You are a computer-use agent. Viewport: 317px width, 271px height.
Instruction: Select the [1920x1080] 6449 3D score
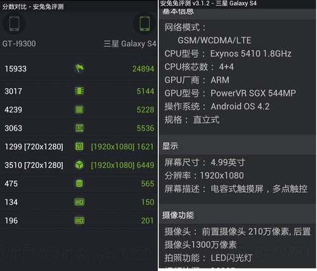pos(122,165)
